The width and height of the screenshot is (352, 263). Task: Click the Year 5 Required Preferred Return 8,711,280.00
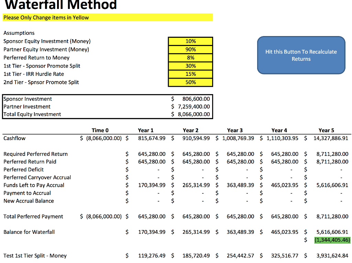pos(332,154)
